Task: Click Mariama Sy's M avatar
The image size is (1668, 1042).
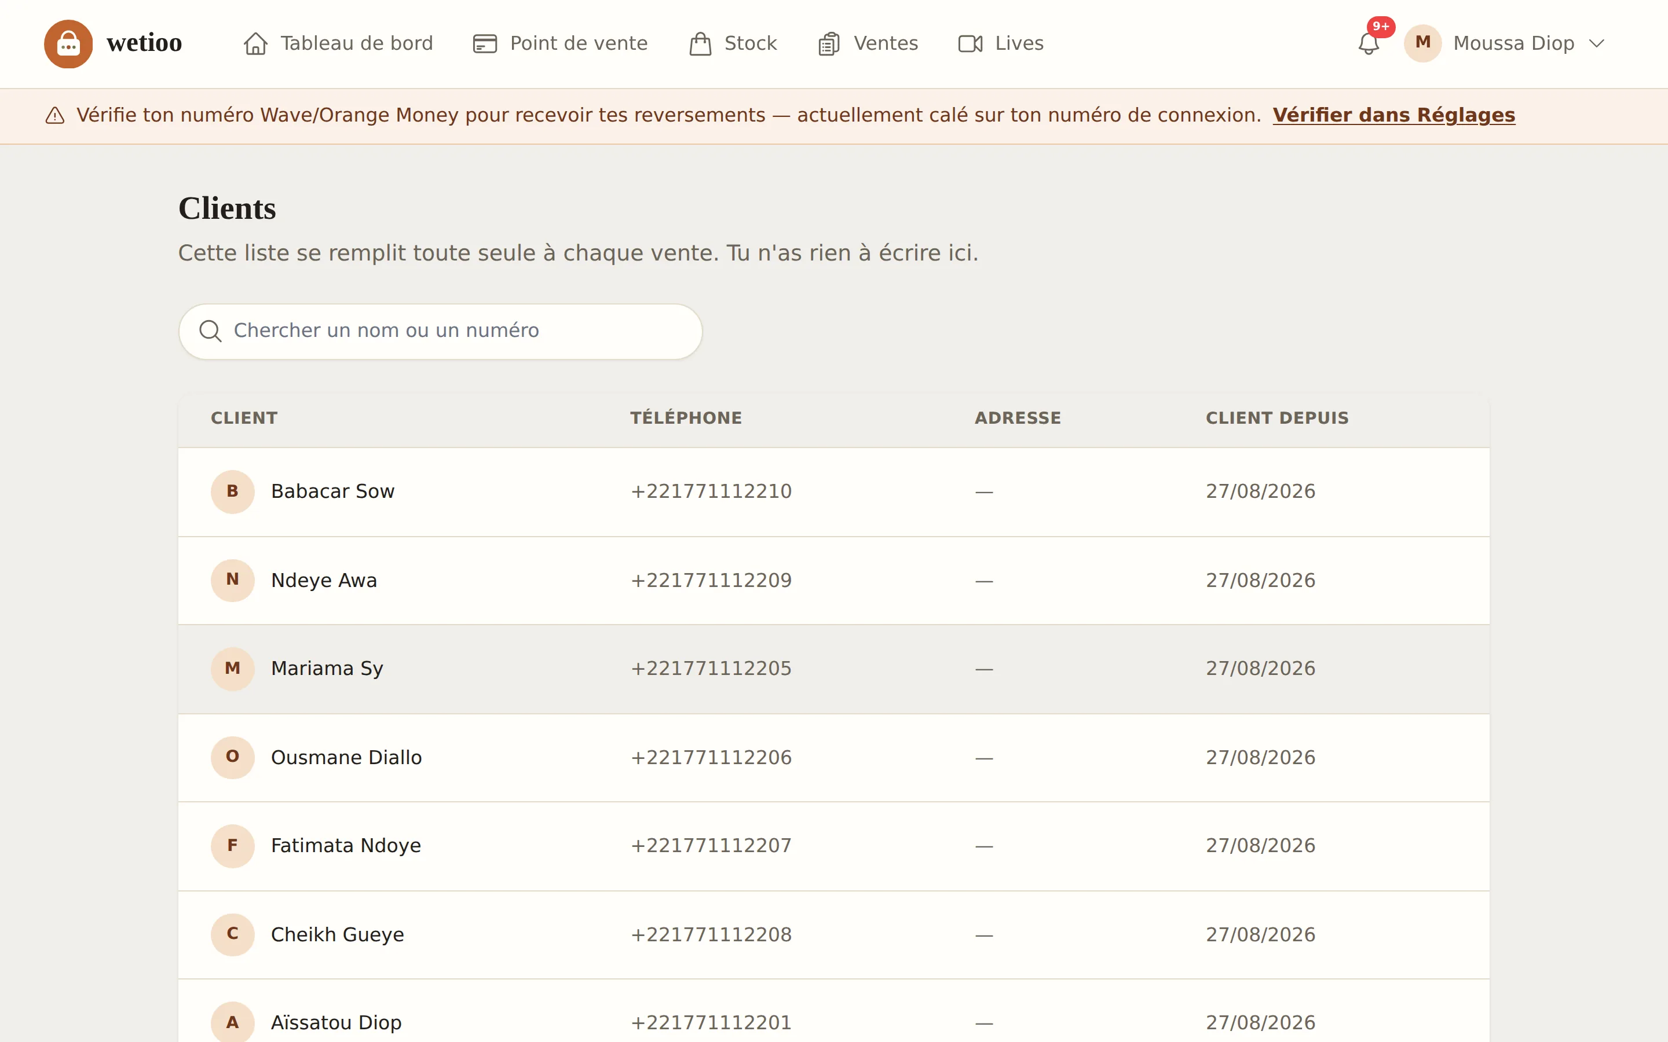Action: (232, 669)
